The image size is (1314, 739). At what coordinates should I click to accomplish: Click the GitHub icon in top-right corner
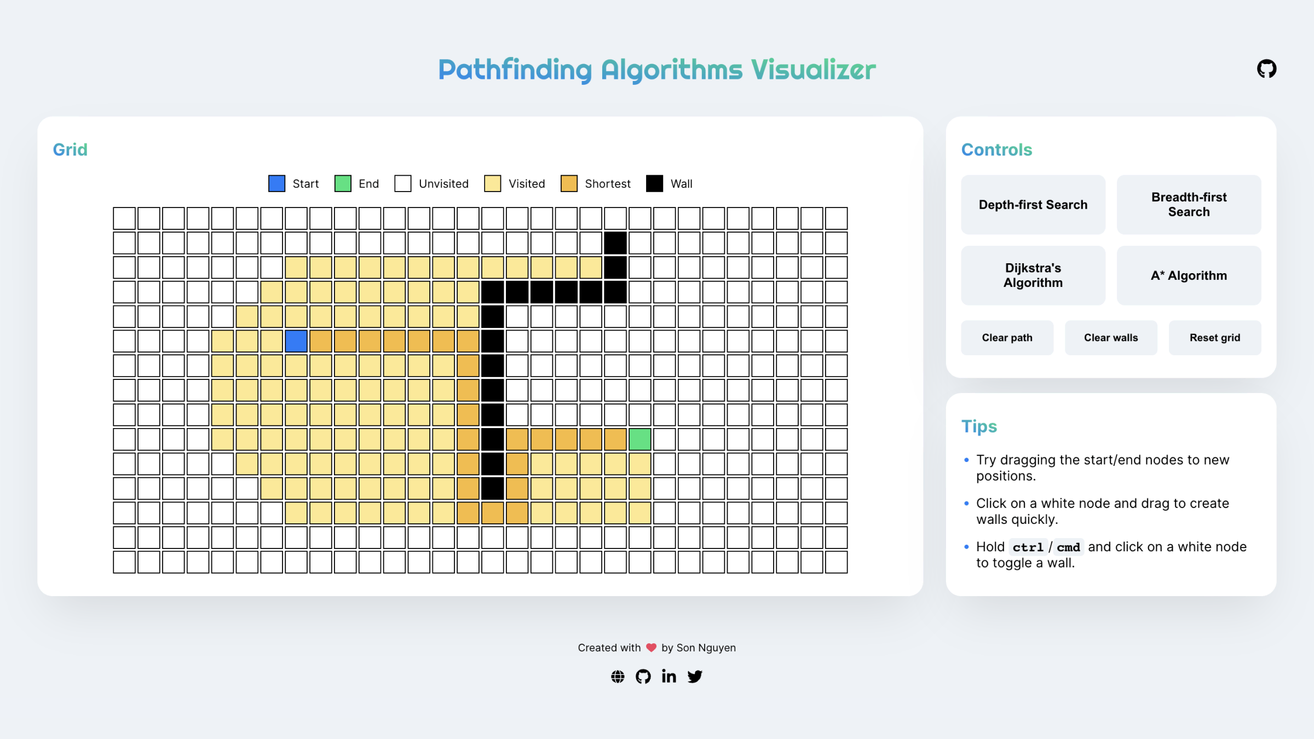[x=1265, y=68]
